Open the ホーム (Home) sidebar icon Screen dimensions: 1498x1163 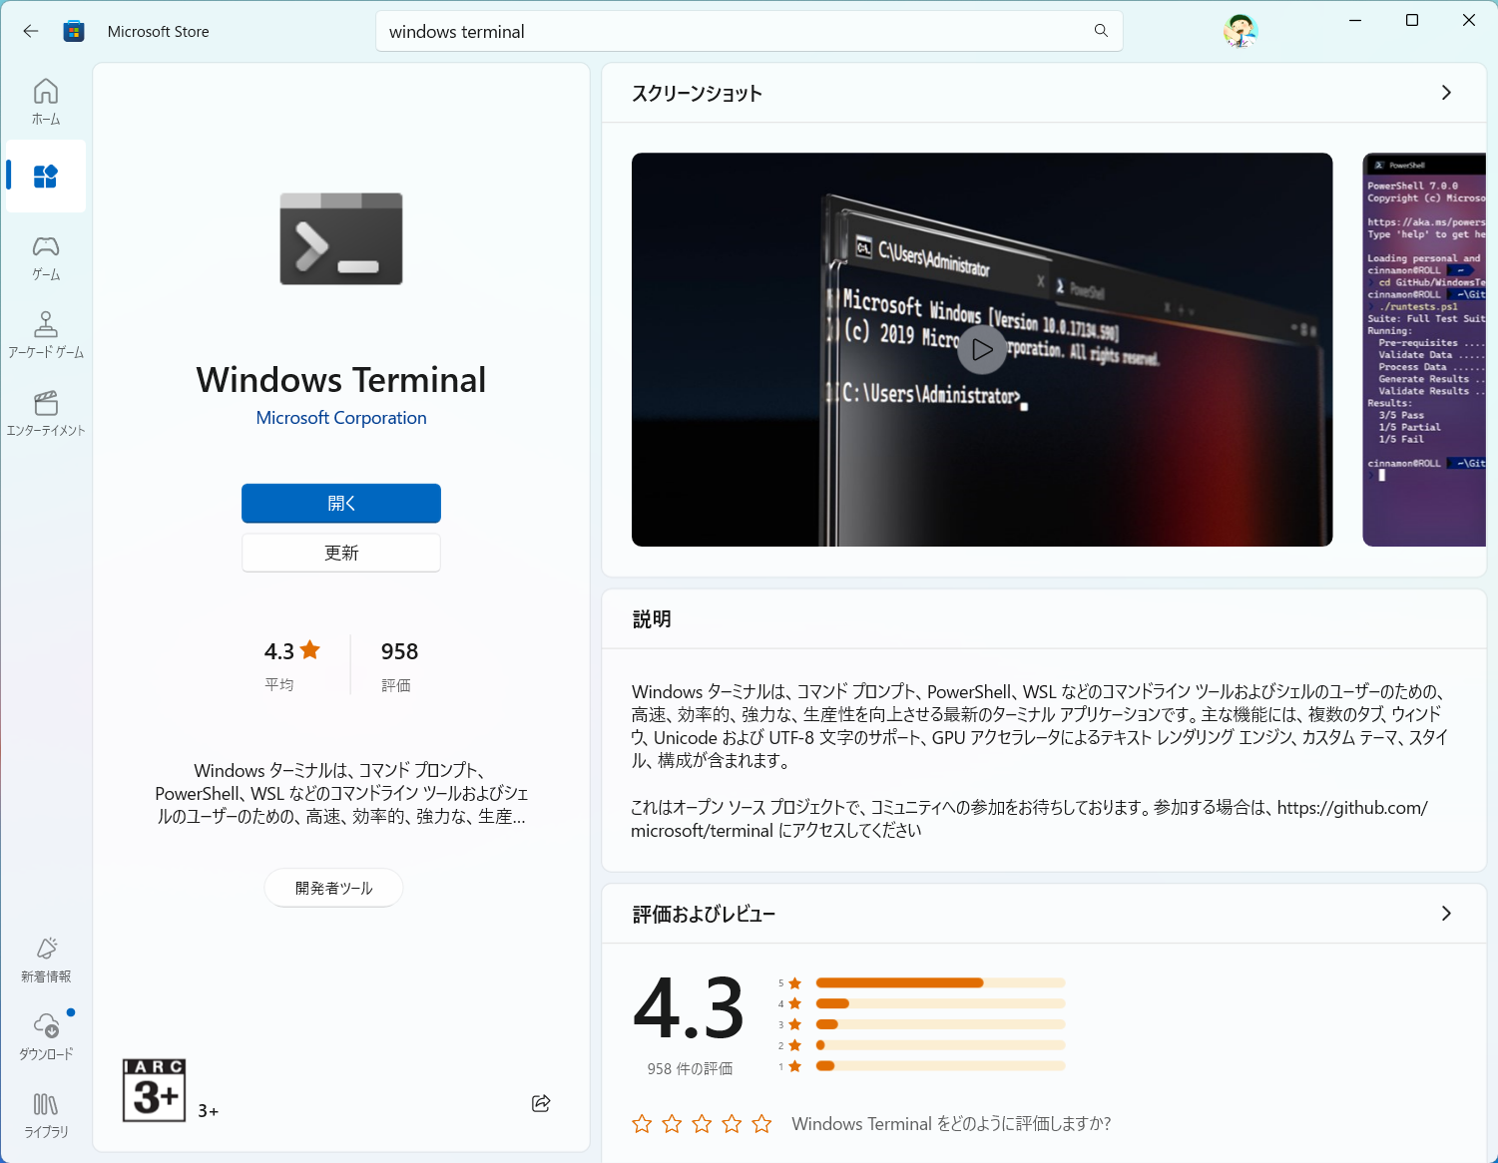tap(46, 102)
